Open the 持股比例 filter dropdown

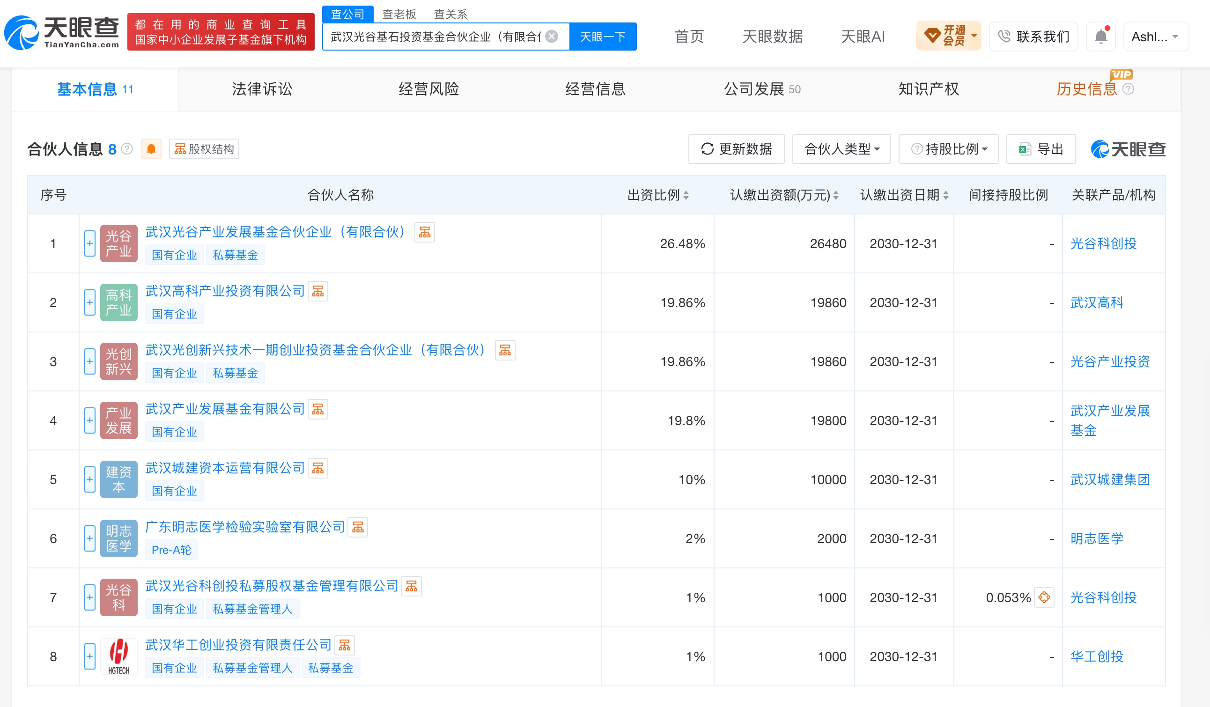[x=949, y=149]
